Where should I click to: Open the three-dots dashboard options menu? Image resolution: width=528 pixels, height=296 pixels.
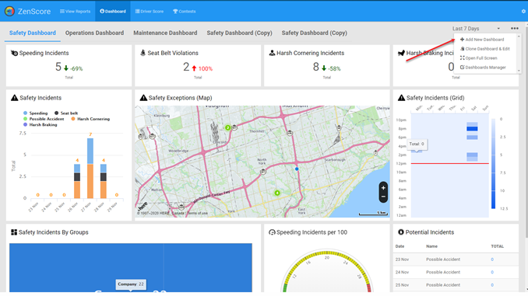point(514,29)
